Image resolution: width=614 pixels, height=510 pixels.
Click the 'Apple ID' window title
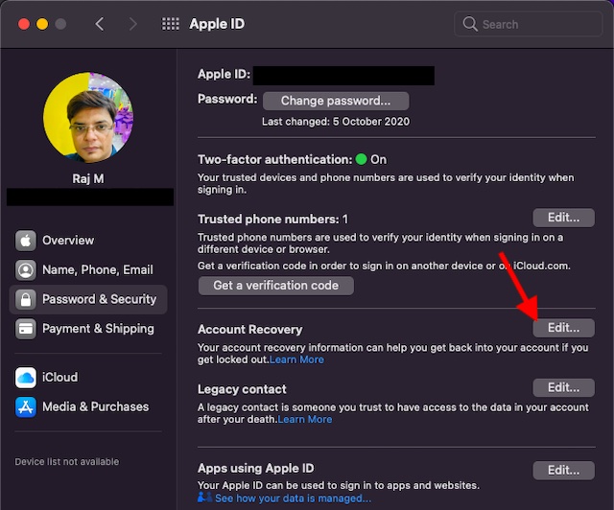click(217, 24)
